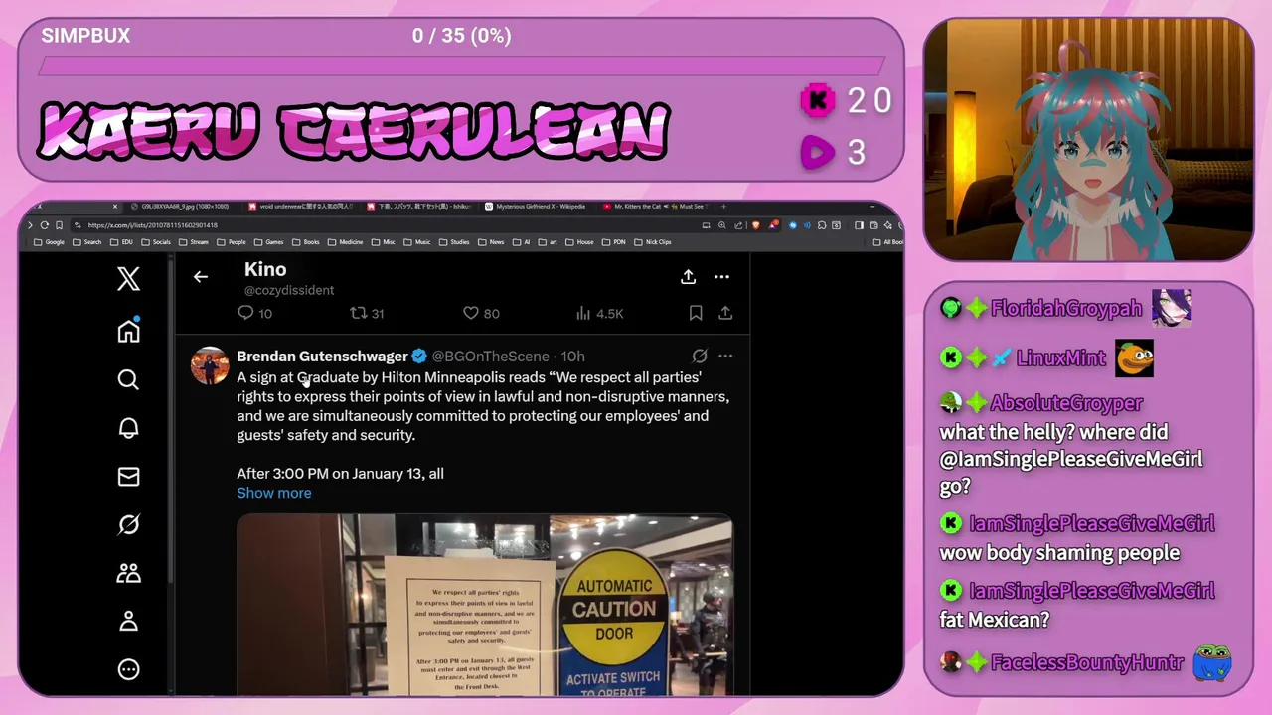Open the Medicine bookmarks folder
The height and width of the screenshot is (715, 1272).
pos(345,242)
